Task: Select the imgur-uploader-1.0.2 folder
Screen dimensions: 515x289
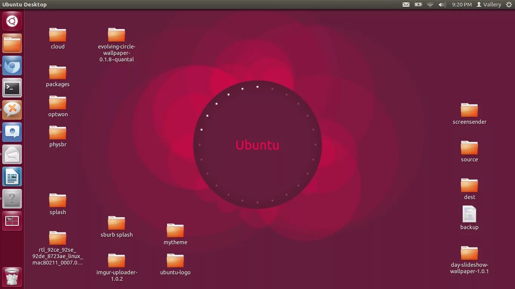Action: tap(116, 268)
